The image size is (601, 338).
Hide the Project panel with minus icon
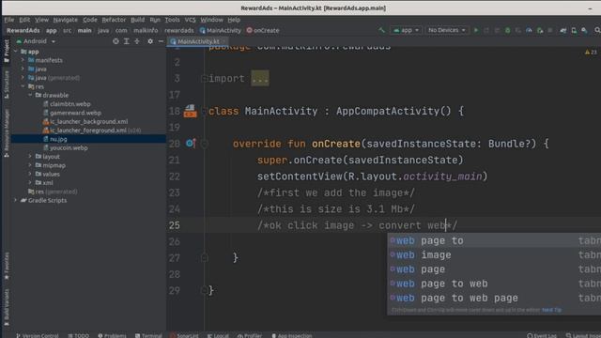pos(161,41)
